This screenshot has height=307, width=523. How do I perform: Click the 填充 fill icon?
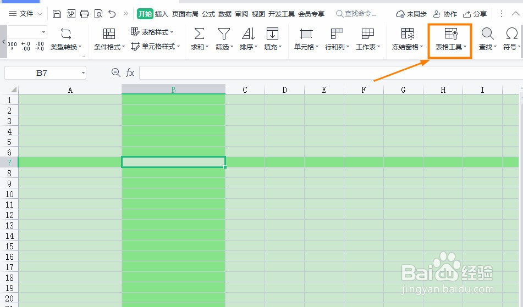click(x=273, y=34)
